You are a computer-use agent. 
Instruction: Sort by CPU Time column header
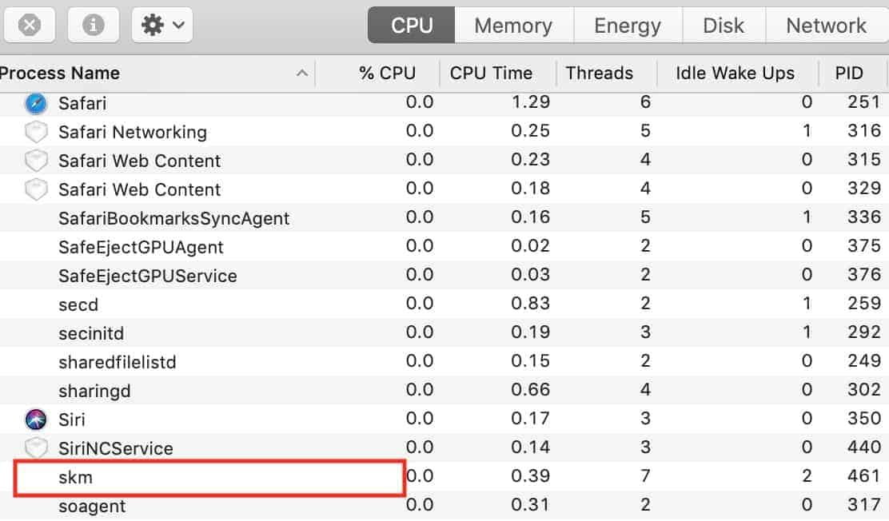click(x=491, y=74)
